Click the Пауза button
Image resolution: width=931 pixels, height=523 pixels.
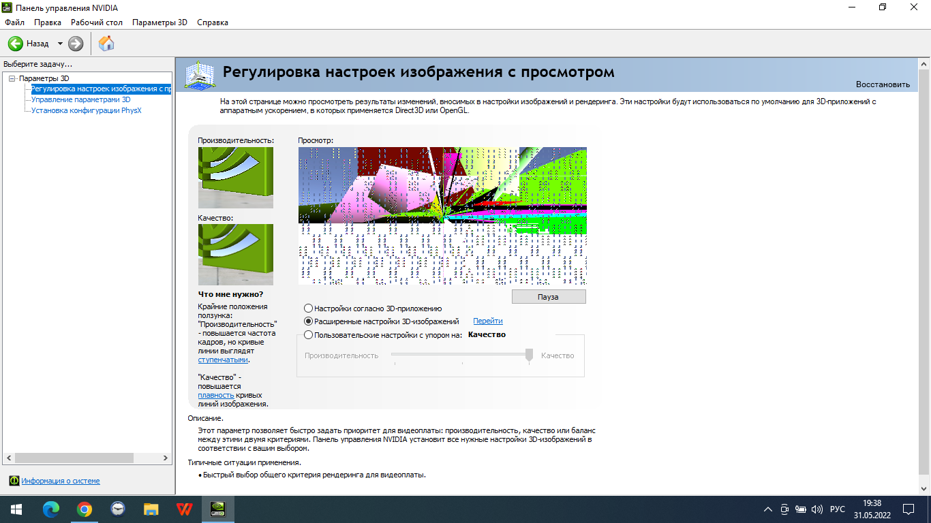pos(548,297)
